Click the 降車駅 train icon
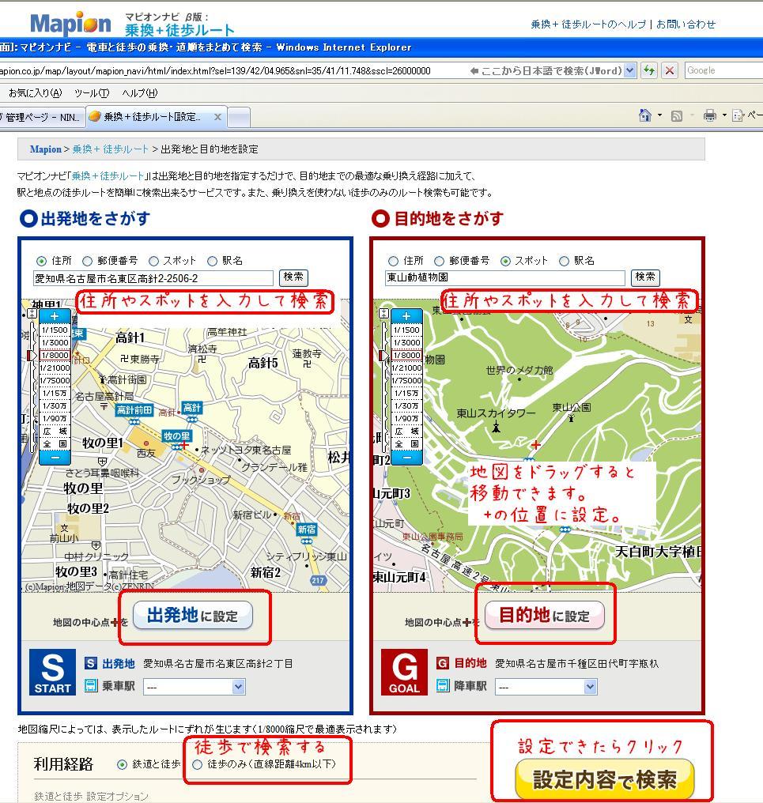Viewport: 763px width, 803px height. 443,685
